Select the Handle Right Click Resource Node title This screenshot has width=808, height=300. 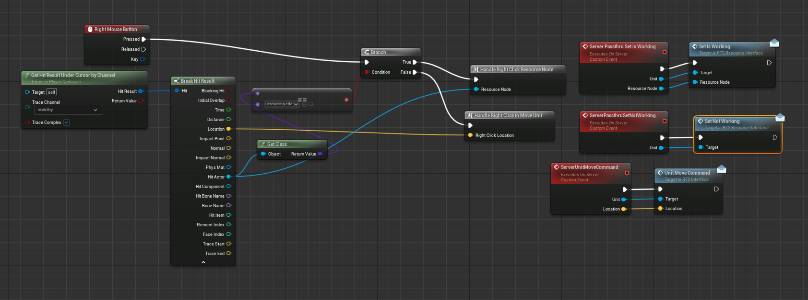pyautogui.click(x=517, y=69)
